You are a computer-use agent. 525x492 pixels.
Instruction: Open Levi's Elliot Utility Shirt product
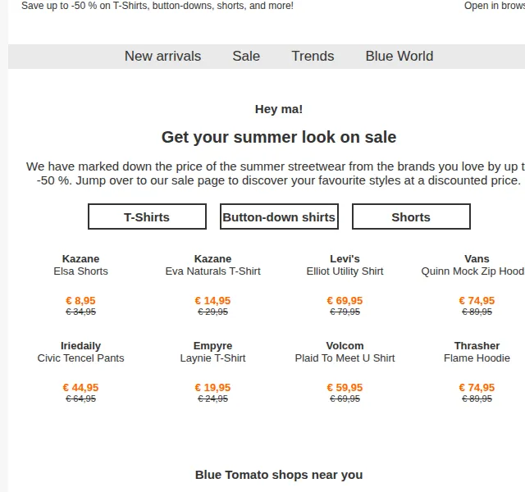coord(345,265)
